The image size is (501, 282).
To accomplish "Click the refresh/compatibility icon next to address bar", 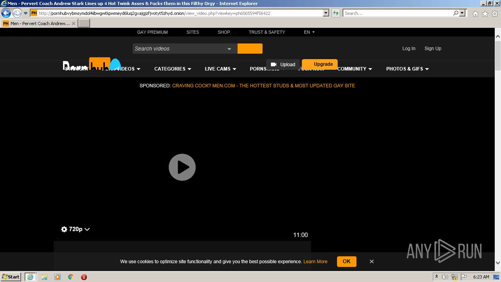I will [335, 13].
